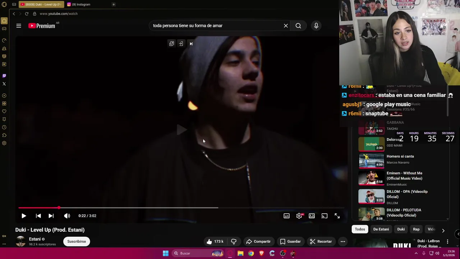Viewport: 460px width, 259px height.
Task: Open the Windows Start menu
Action: 166,253
